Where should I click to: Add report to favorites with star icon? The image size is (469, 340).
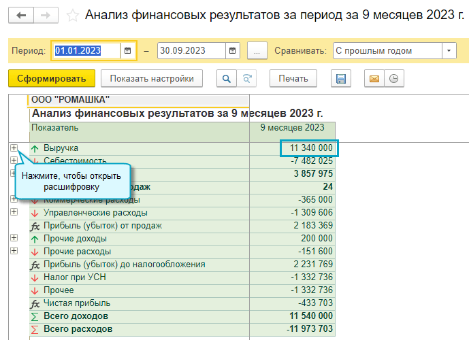[74, 15]
